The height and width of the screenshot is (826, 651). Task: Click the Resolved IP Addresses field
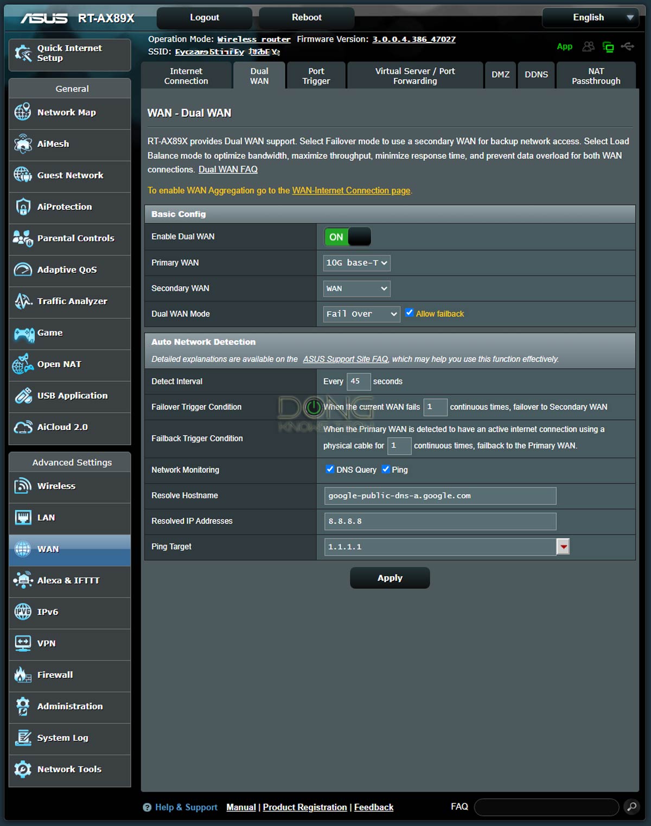441,521
